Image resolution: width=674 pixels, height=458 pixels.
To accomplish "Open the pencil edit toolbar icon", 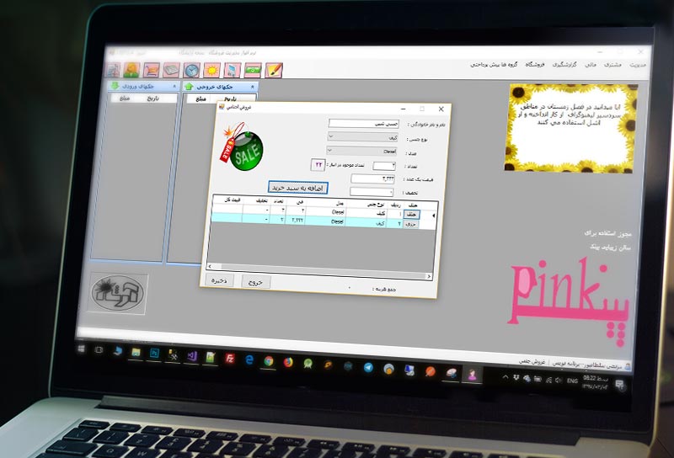I will 275,71.
